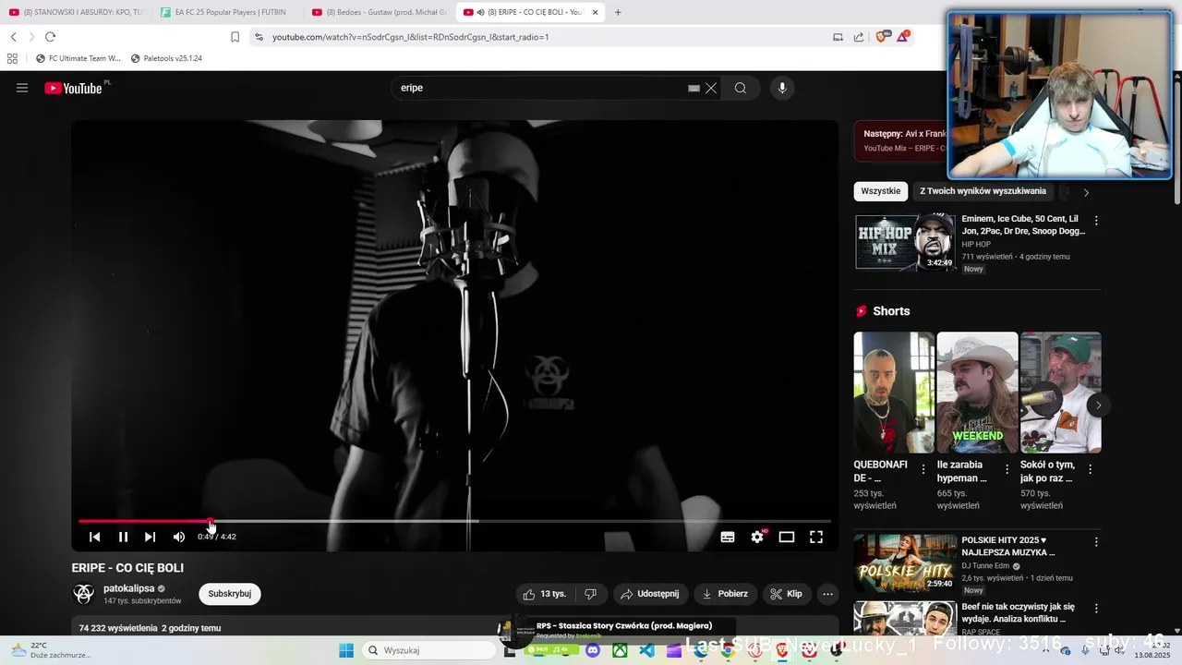Show more filter chips with right arrow
The height and width of the screenshot is (665, 1182).
coord(1086,192)
